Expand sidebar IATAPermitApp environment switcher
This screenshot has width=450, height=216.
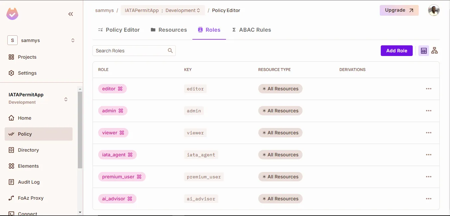pyautogui.click(x=66, y=99)
